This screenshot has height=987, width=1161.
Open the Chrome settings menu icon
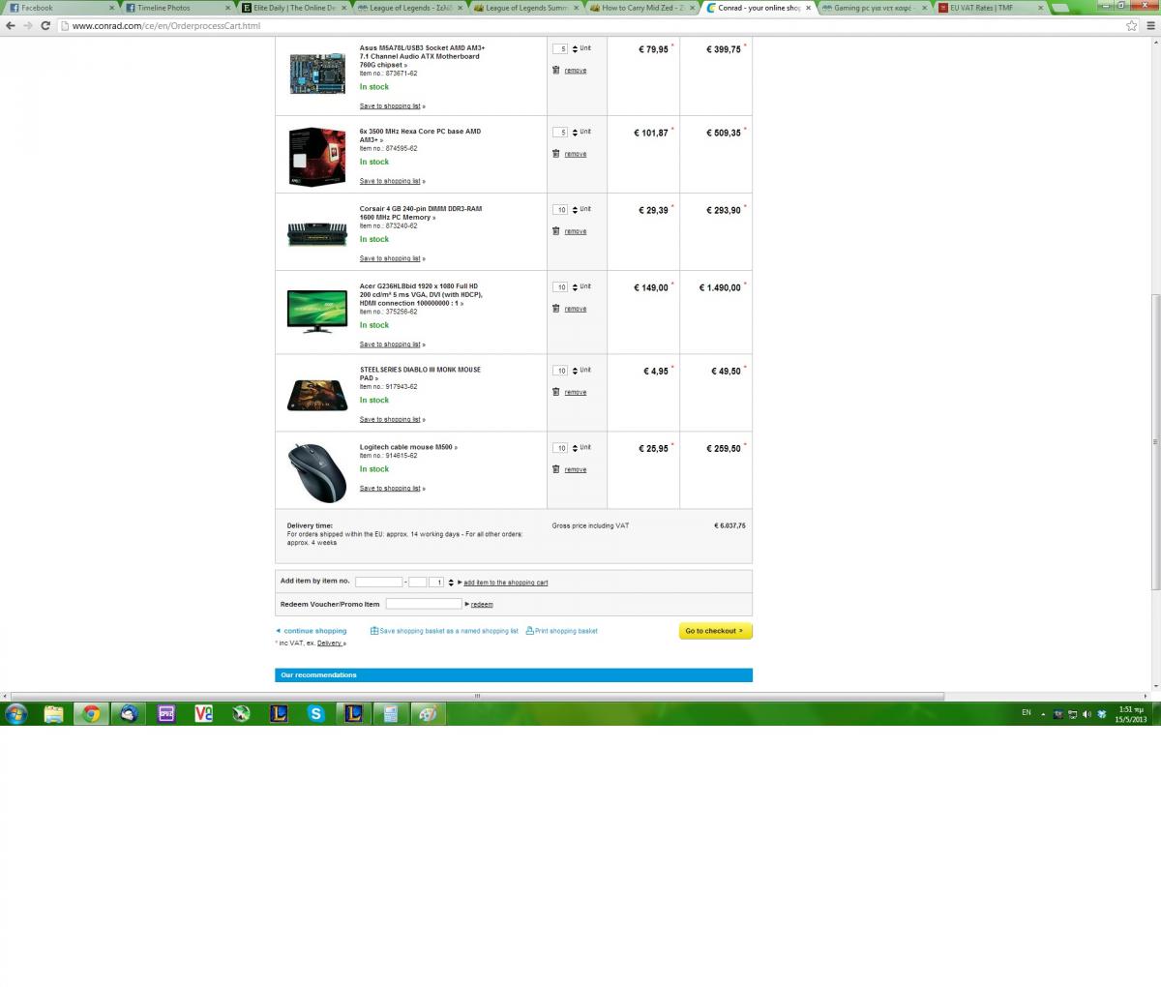point(1149,25)
